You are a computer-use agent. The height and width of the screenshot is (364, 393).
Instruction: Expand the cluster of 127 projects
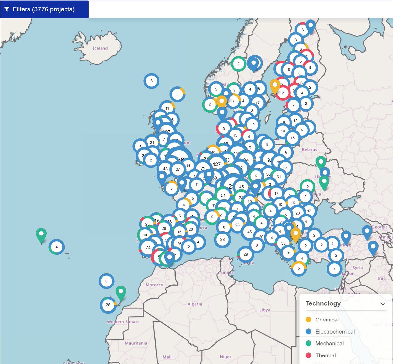tap(216, 164)
